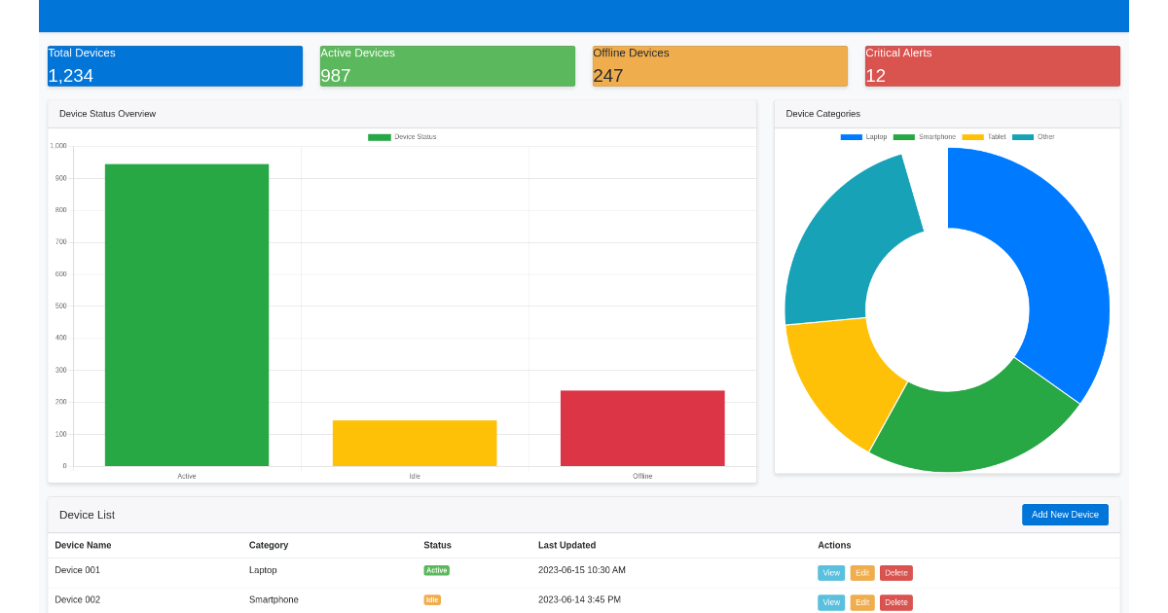Hide Tablet category via legend

pyautogui.click(x=984, y=137)
